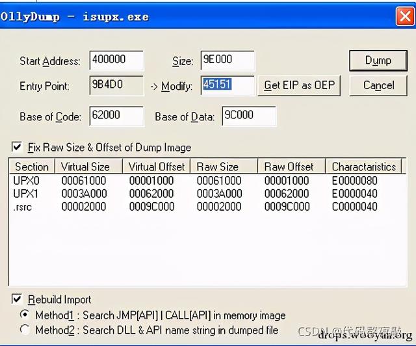Close the OllyDump window
416x346 pixels.
pos(405,16)
